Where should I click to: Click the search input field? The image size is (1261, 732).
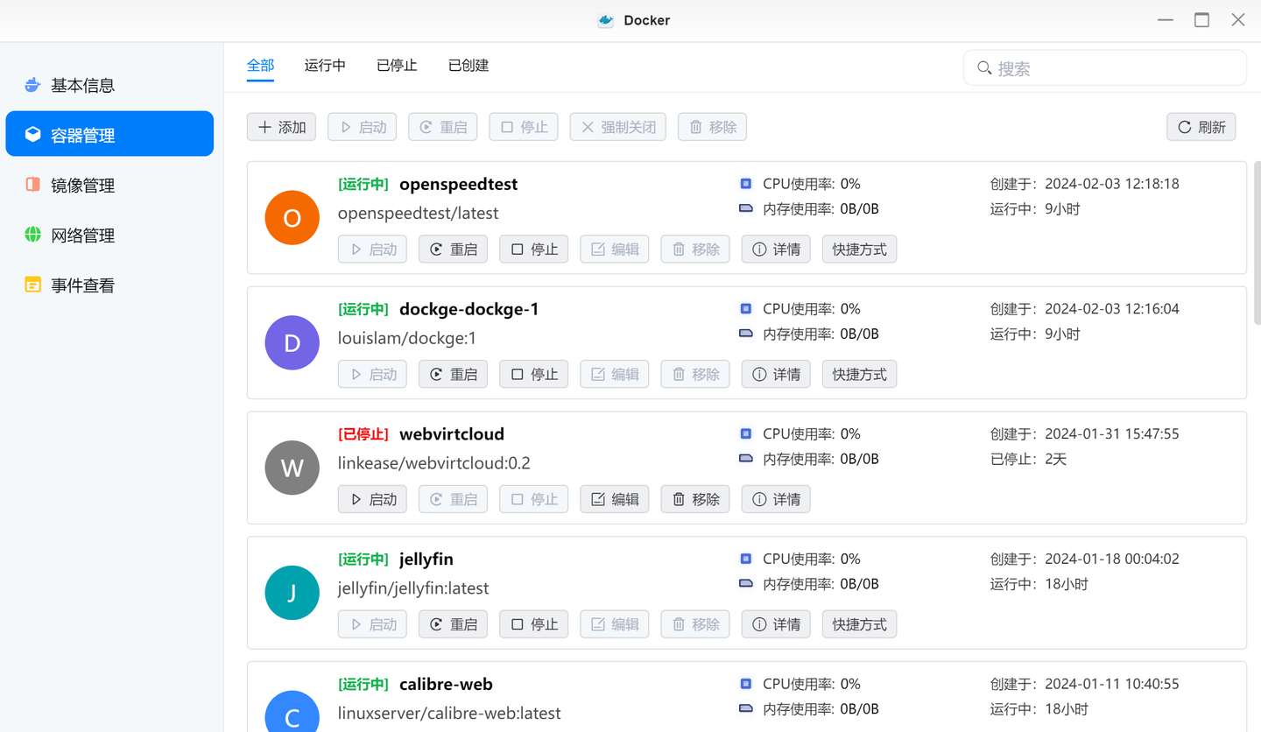(1104, 67)
